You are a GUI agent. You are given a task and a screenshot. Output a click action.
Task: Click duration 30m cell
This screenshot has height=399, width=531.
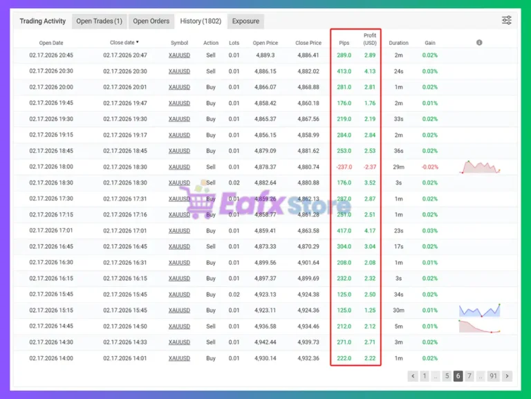398,310
